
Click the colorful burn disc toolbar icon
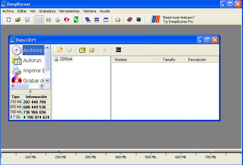(x=67, y=20)
